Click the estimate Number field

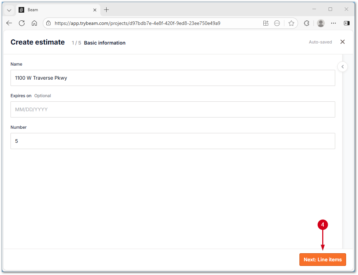pos(173,141)
